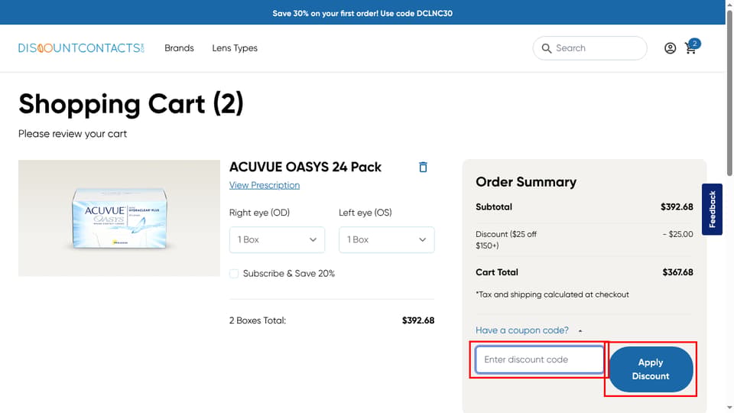Click the tax and shipping note
The height and width of the screenshot is (413, 734).
click(552, 294)
